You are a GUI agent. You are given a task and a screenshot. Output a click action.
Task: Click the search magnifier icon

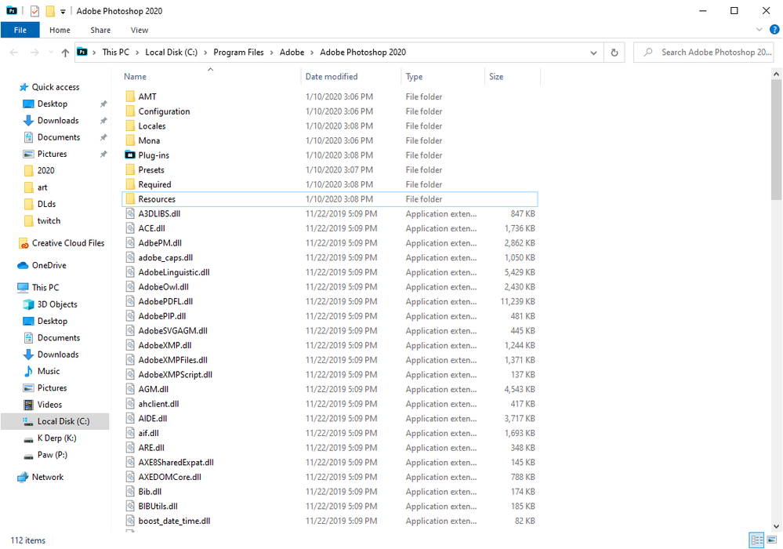click(648, 52)
